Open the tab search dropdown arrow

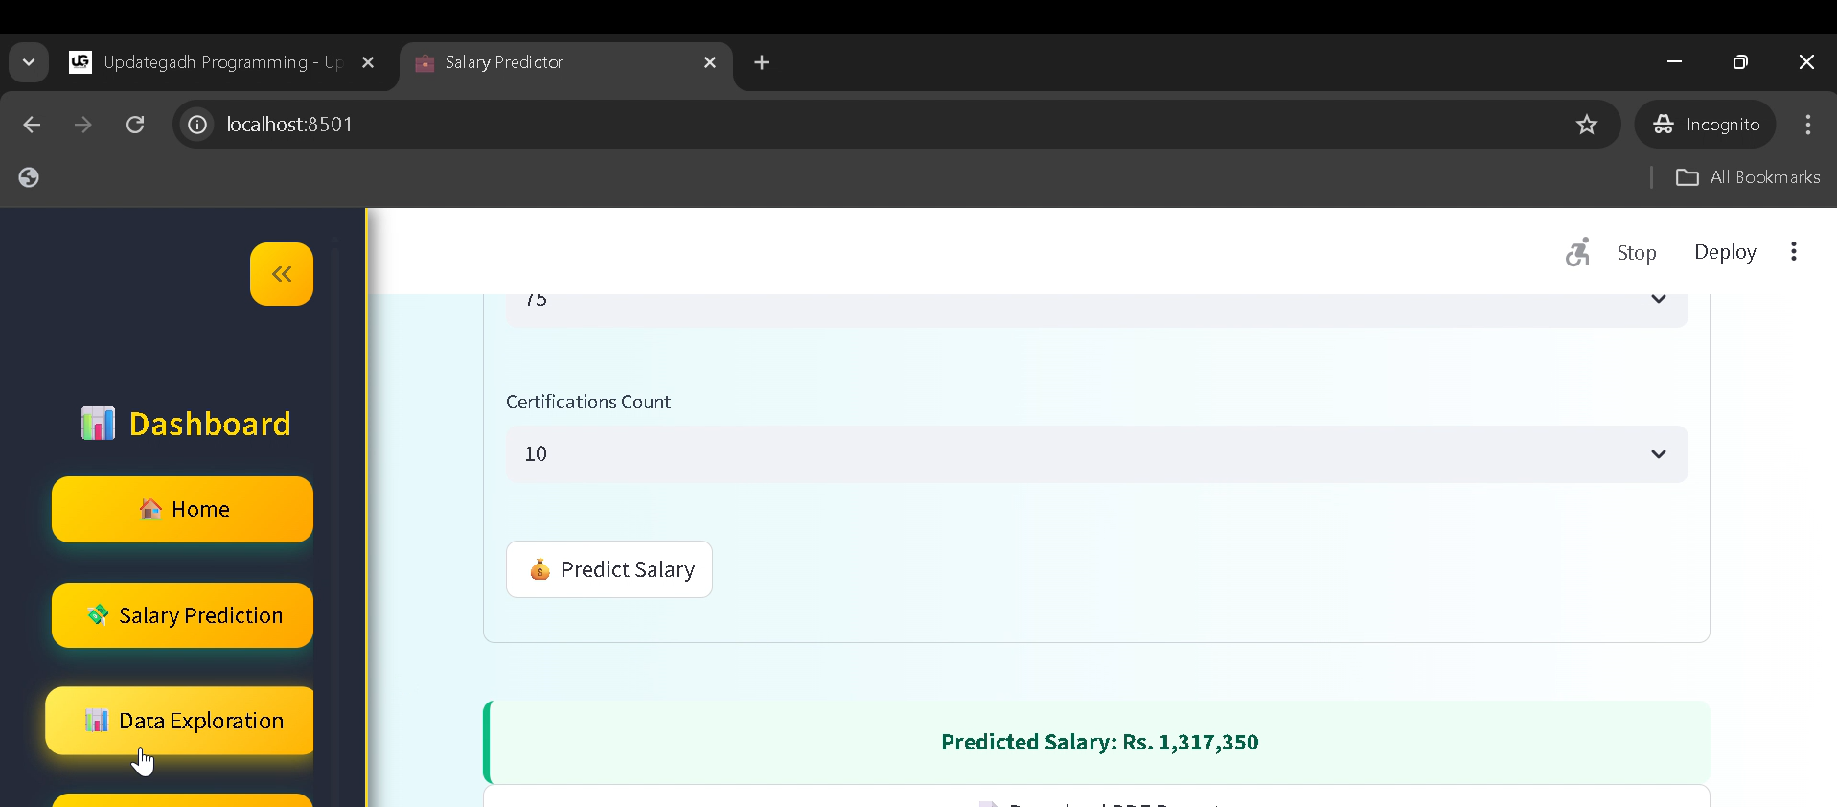pyautogui.click(x=29, y=62)
